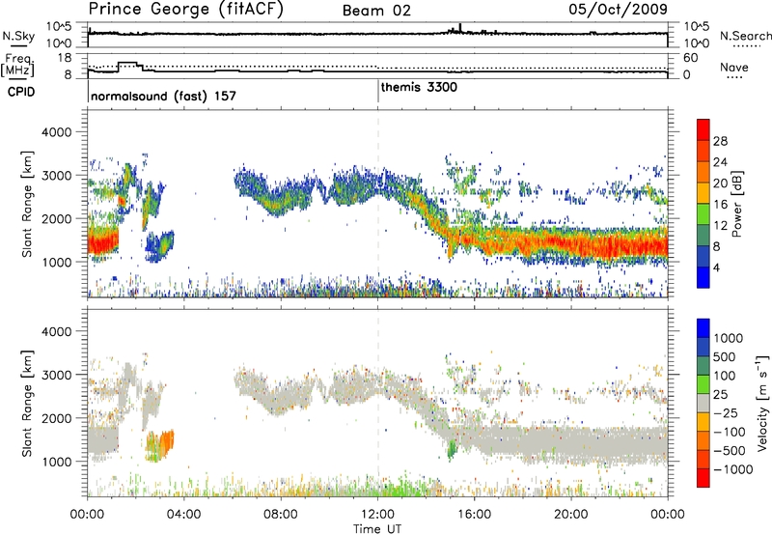Click the 'Prince George (fitACF)' title text
The height and width of the screenshot is (535, 772).
pyautogui.click(x=185, y=9)
